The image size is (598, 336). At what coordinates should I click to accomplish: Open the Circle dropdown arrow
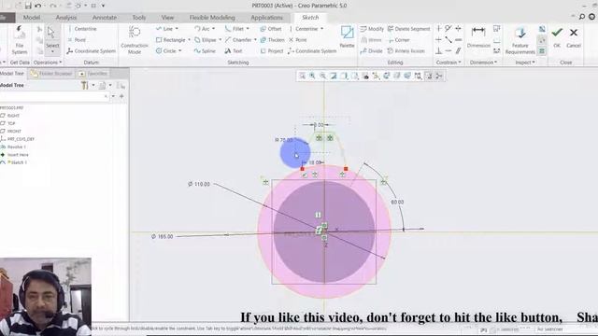[x=180, y=51]
